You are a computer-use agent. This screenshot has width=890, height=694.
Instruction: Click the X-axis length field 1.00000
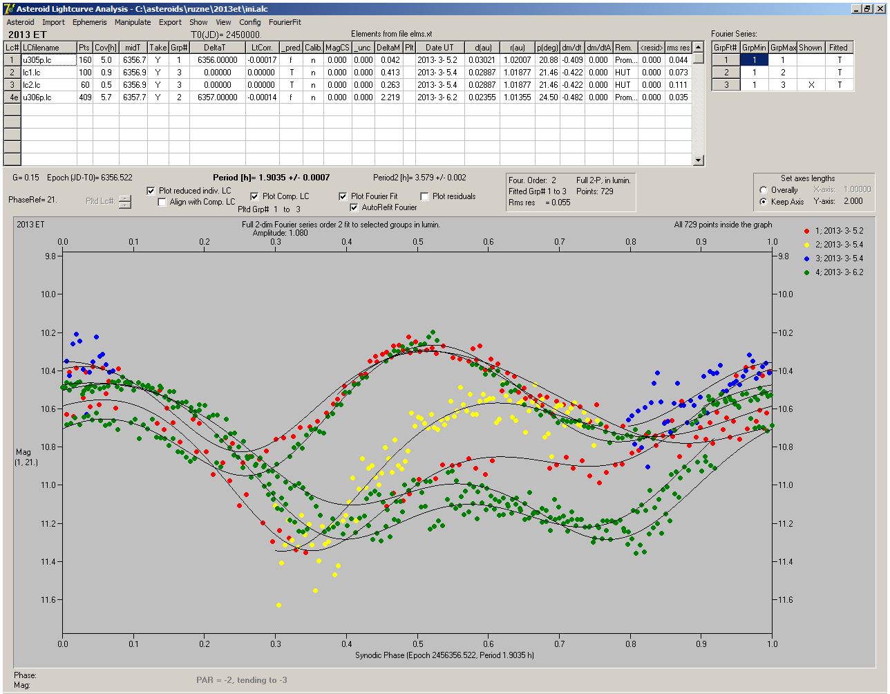pyautogui.click(x=857, y=189)
